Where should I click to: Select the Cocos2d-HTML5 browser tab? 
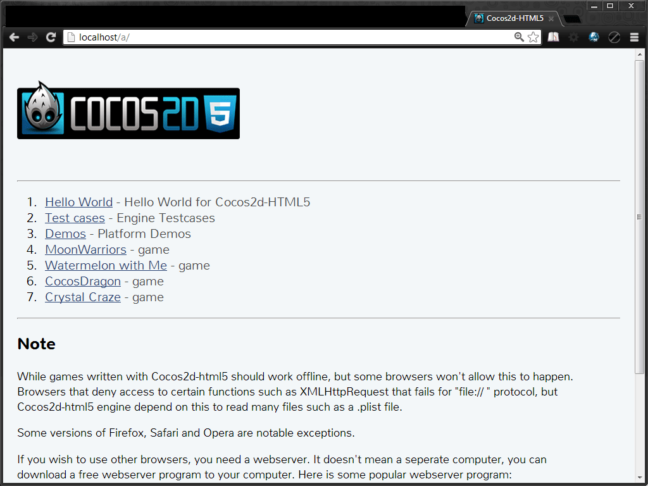pyautogui.click(x=513, y=18)
